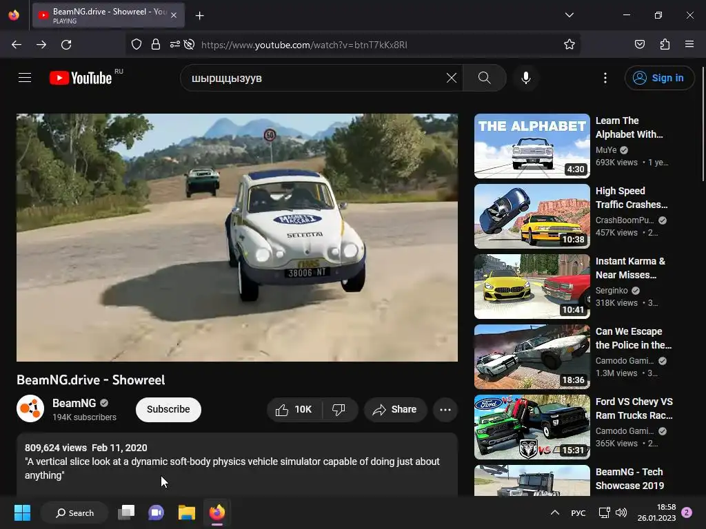706x529 pixels.
Task: Open the BeamNG channel name link
Action: (74, 403)
